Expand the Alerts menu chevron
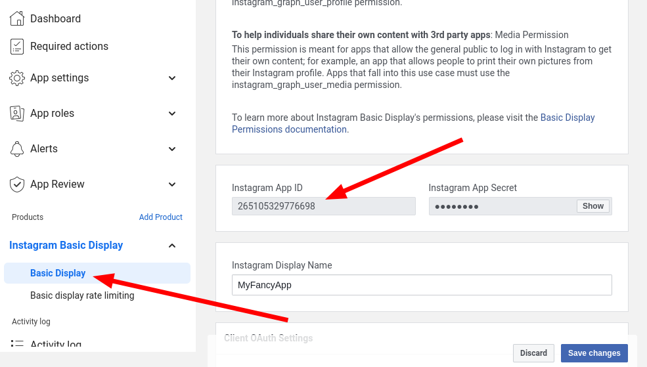The image size is (647, 367). 172,149
